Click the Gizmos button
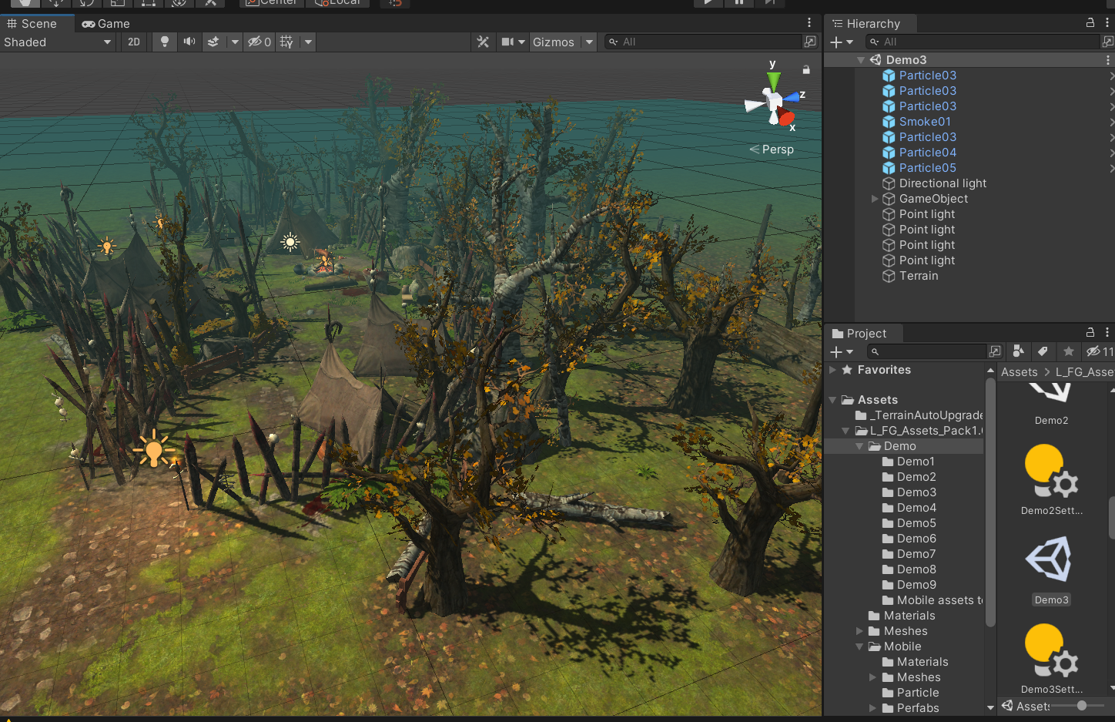 554,42
